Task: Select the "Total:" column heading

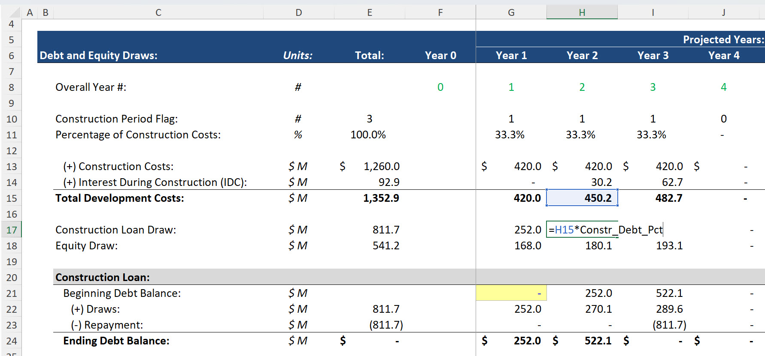Action: (x=369, y=56)
